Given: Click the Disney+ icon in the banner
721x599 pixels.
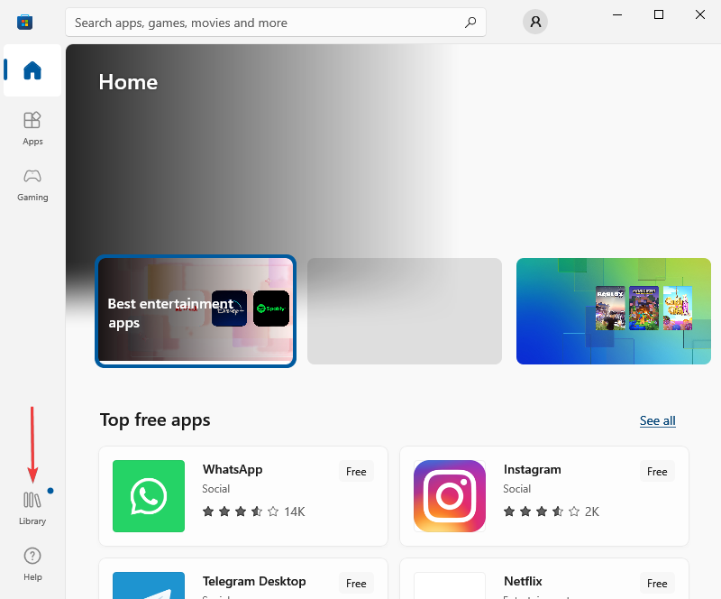Looking at the screenshot, I should 230,309.
